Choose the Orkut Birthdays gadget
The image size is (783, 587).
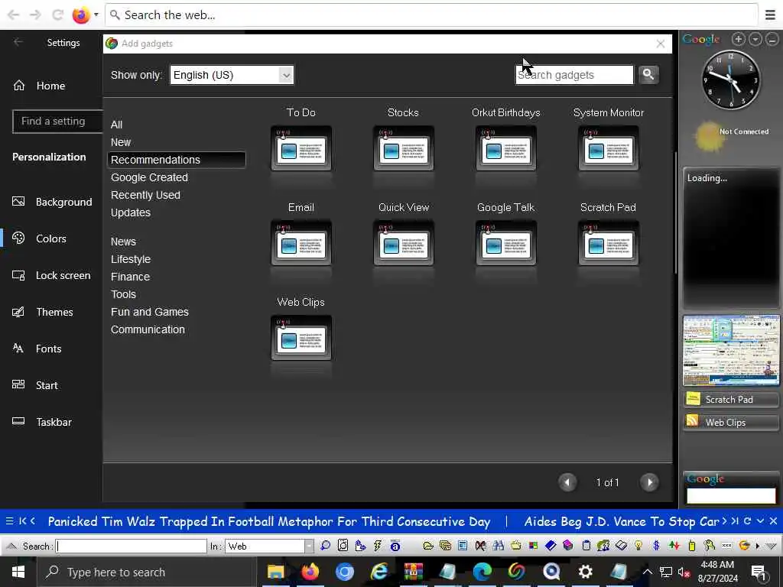click(506, 148)
